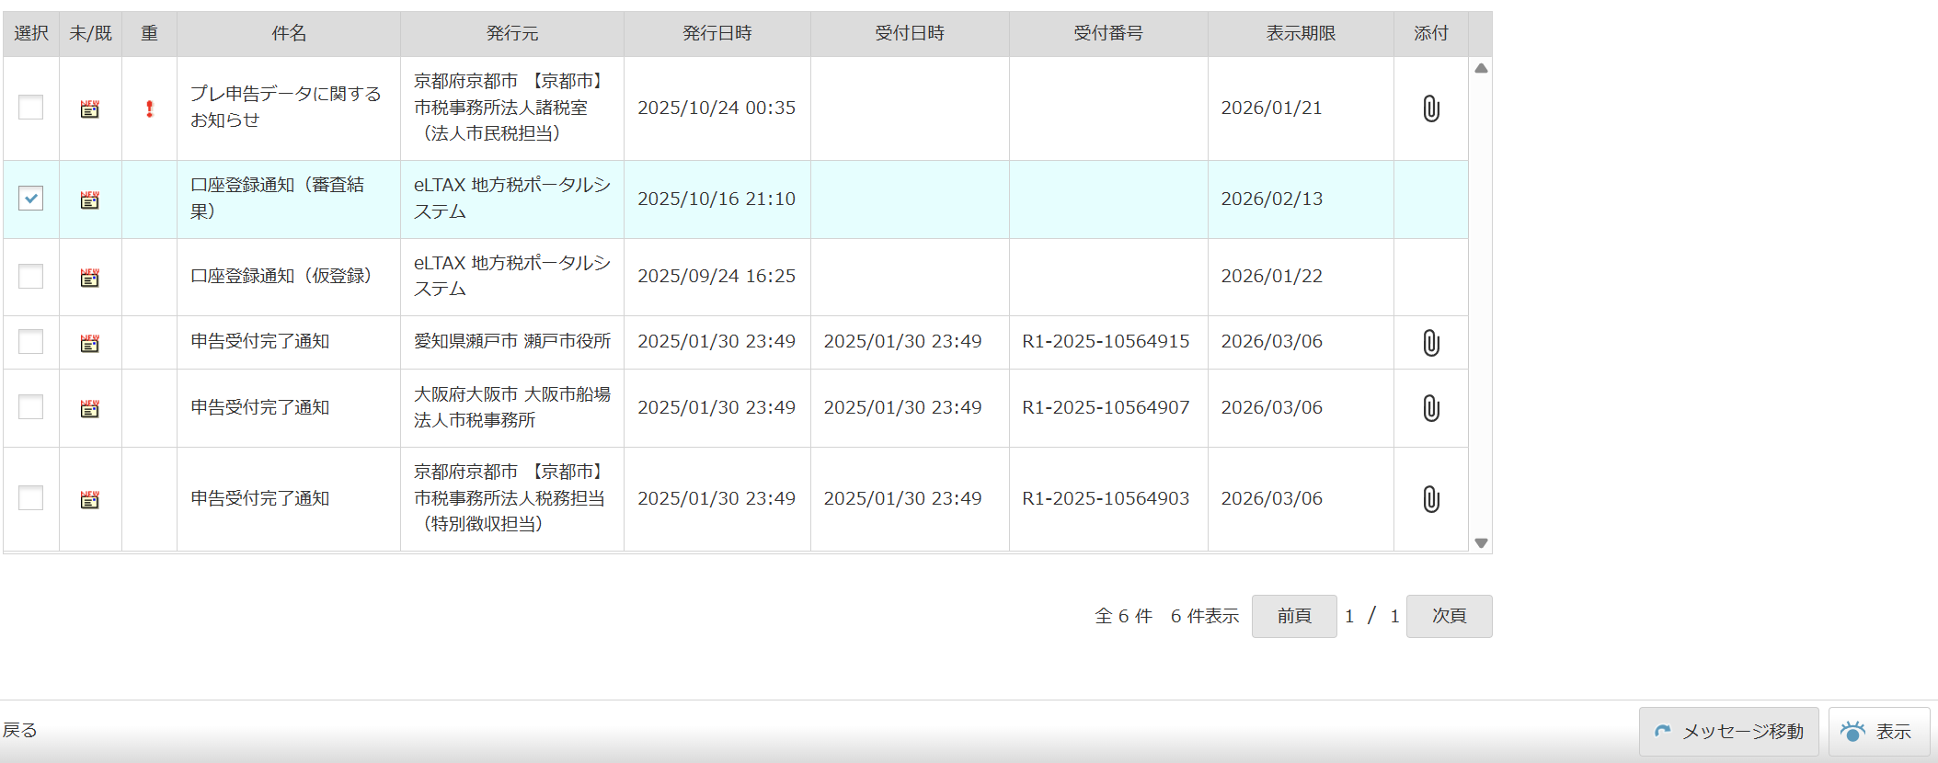The height and width of the screenshot is (763, 1938).
Task: Click unread icon on 口座登録通知（仮登録） row
Action: click(x=89, y=278)
